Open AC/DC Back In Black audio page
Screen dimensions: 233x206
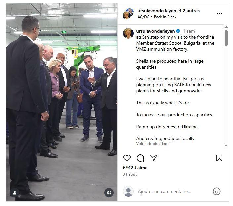pyautogui.click(x=157, y=17)
